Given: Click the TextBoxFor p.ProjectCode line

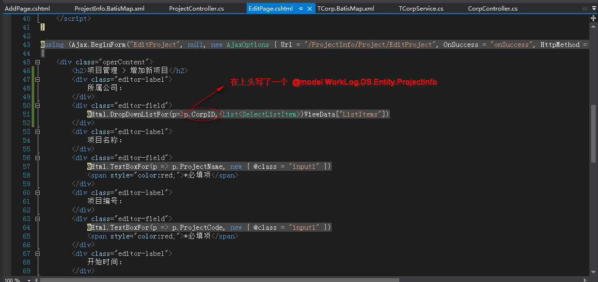Looking at the screenshot, I should pyautogui.click(x=209, y=227).
